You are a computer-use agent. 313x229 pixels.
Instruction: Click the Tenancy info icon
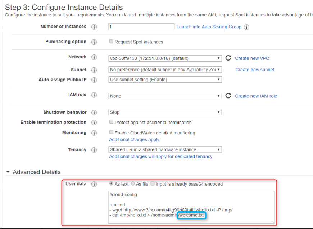(94, 150)
